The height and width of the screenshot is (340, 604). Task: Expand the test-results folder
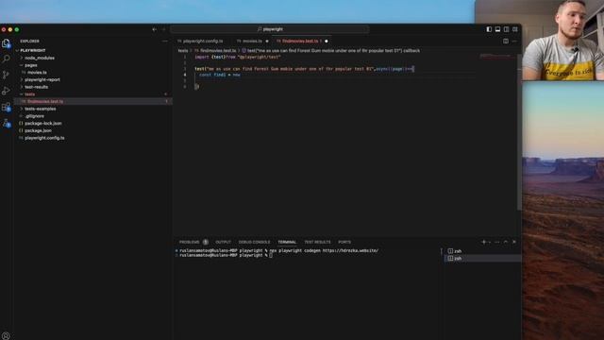tap(36, 87)
